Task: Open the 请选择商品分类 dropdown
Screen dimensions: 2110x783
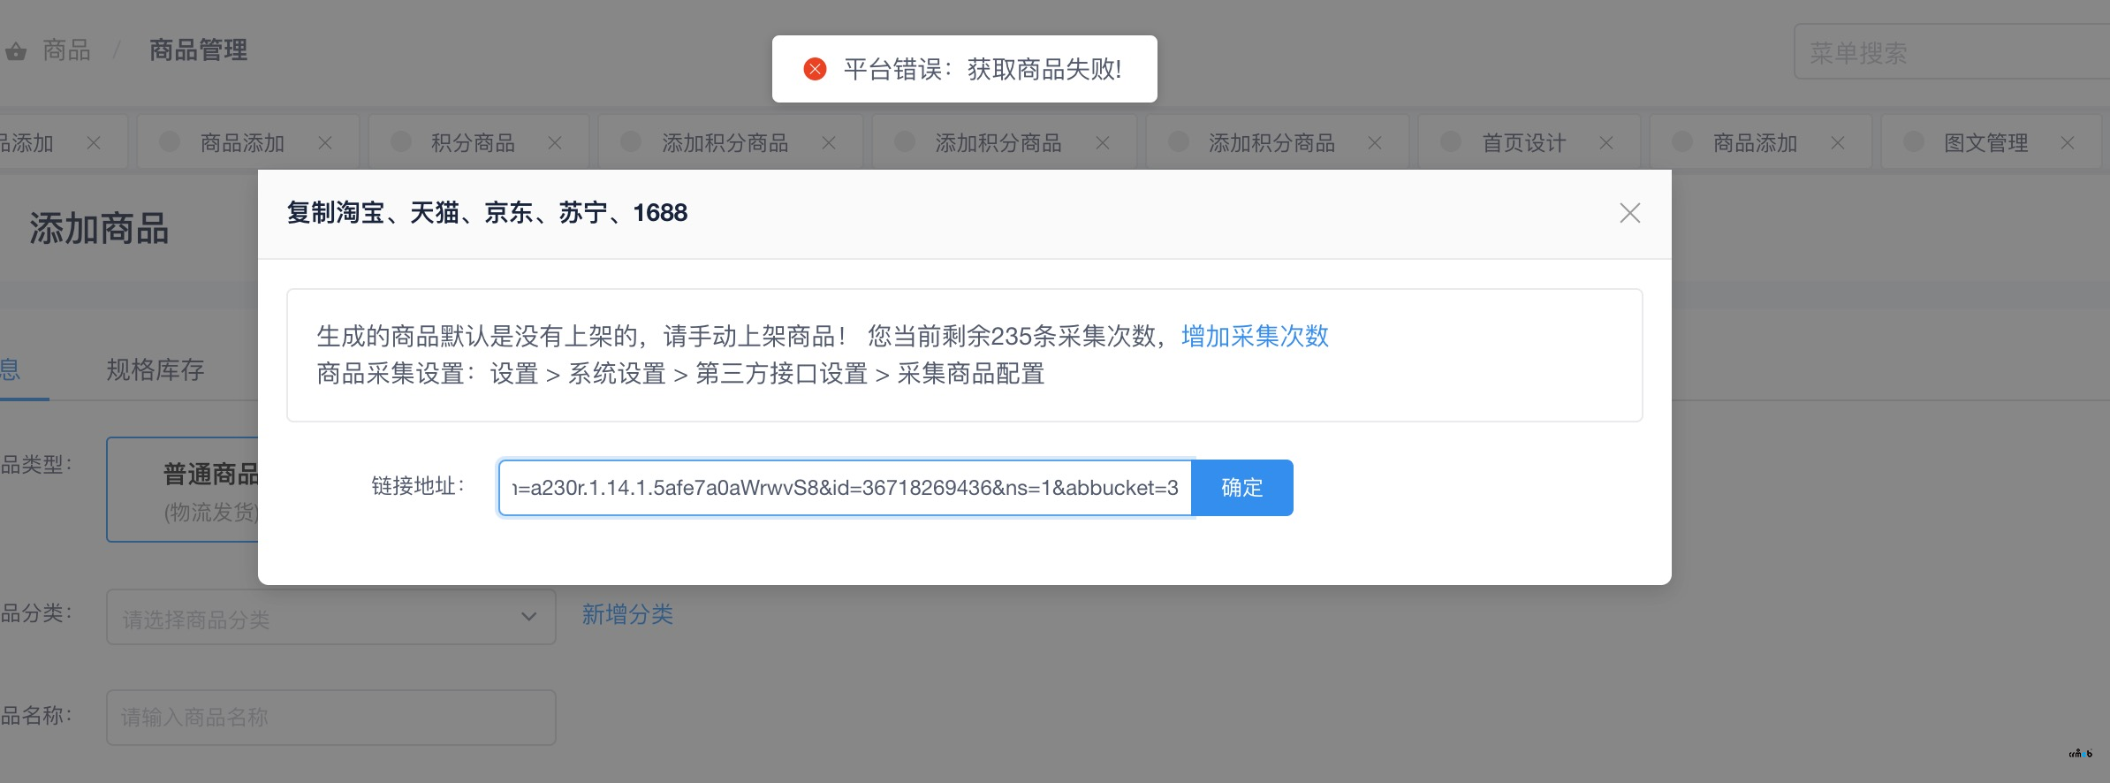Action: (330, 617)
